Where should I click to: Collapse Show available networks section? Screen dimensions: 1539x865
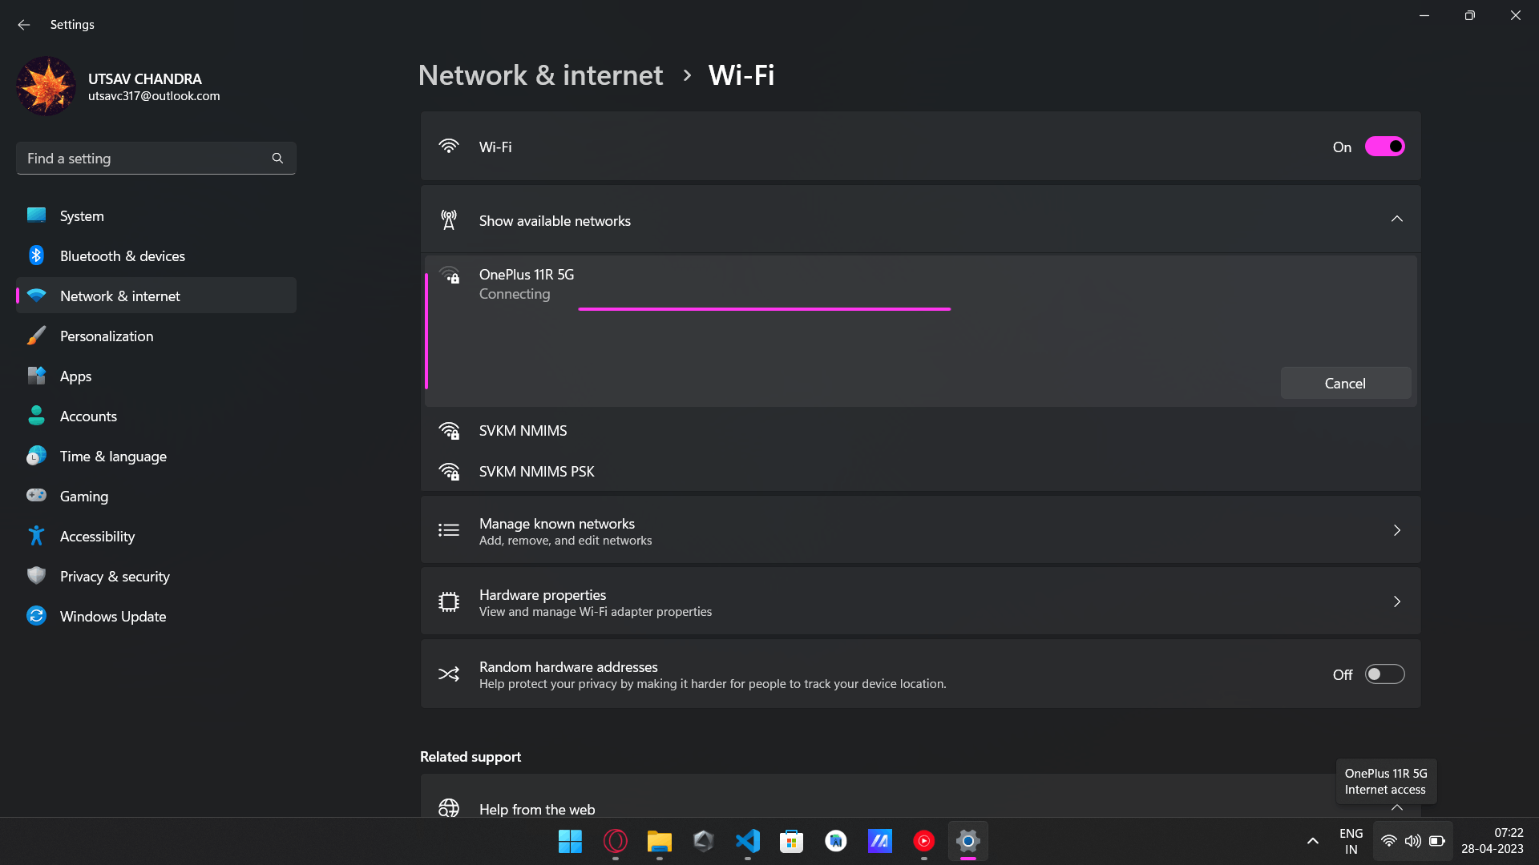click(1396, 219)
